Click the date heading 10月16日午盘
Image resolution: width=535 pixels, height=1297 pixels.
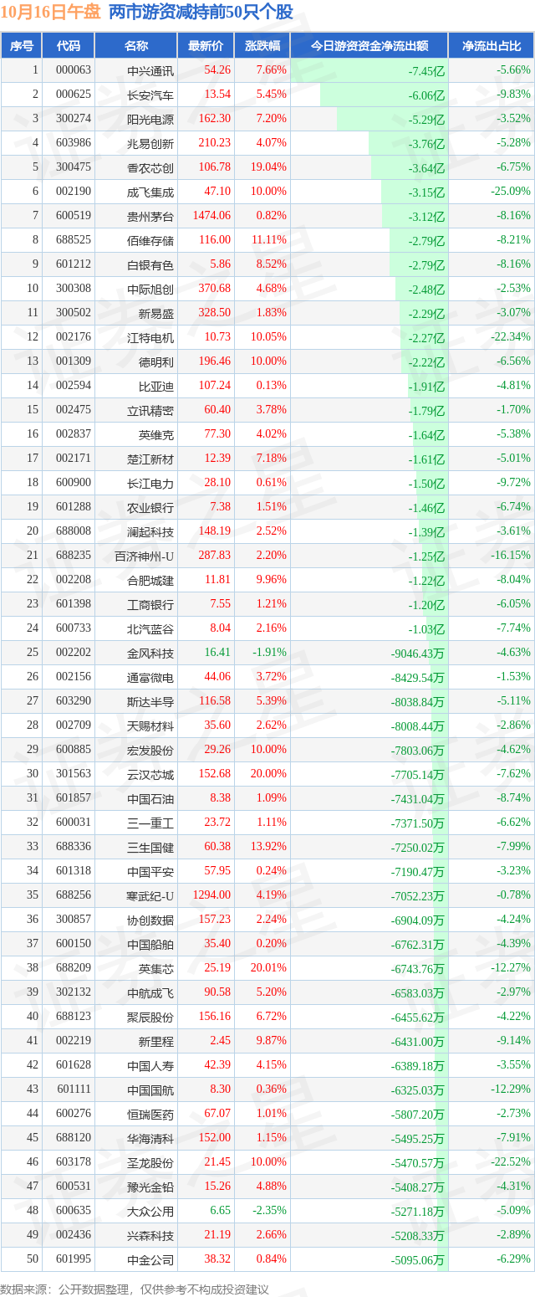coord(51,13)
